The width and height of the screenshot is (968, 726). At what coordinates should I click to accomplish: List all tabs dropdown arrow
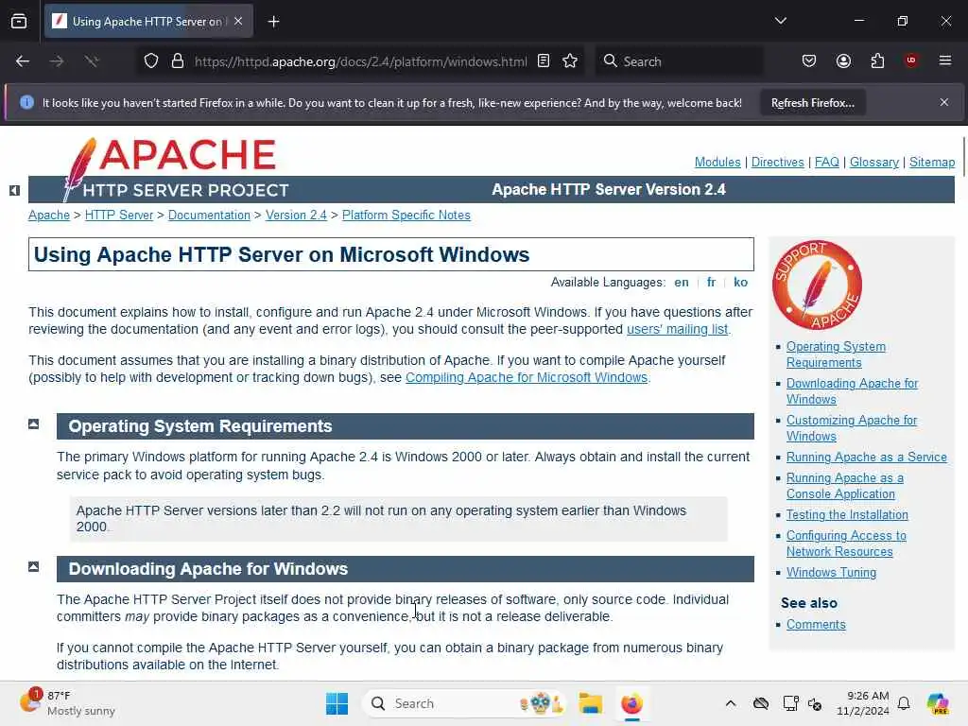click(x=780, y=21)
